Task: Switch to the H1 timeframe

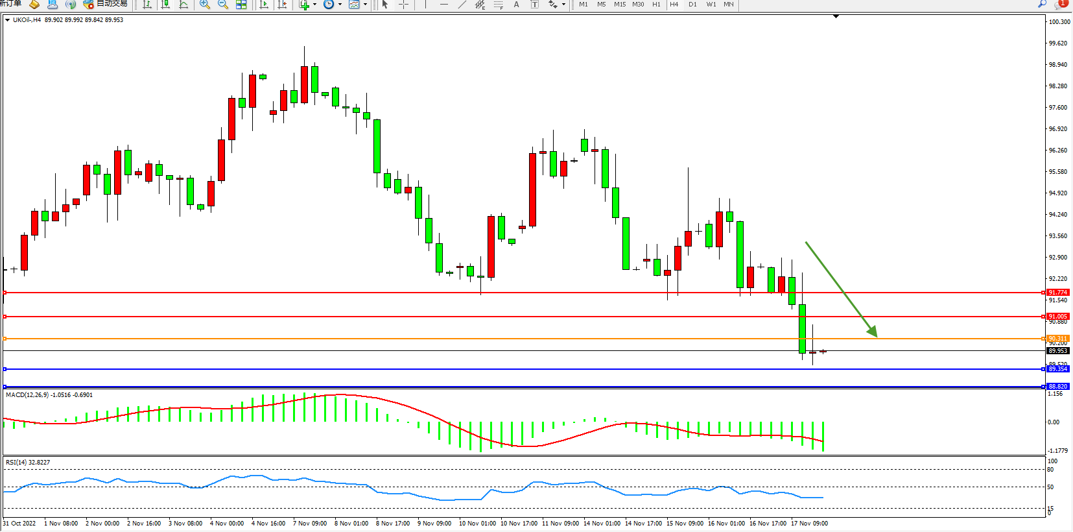Action: [656, 5]
